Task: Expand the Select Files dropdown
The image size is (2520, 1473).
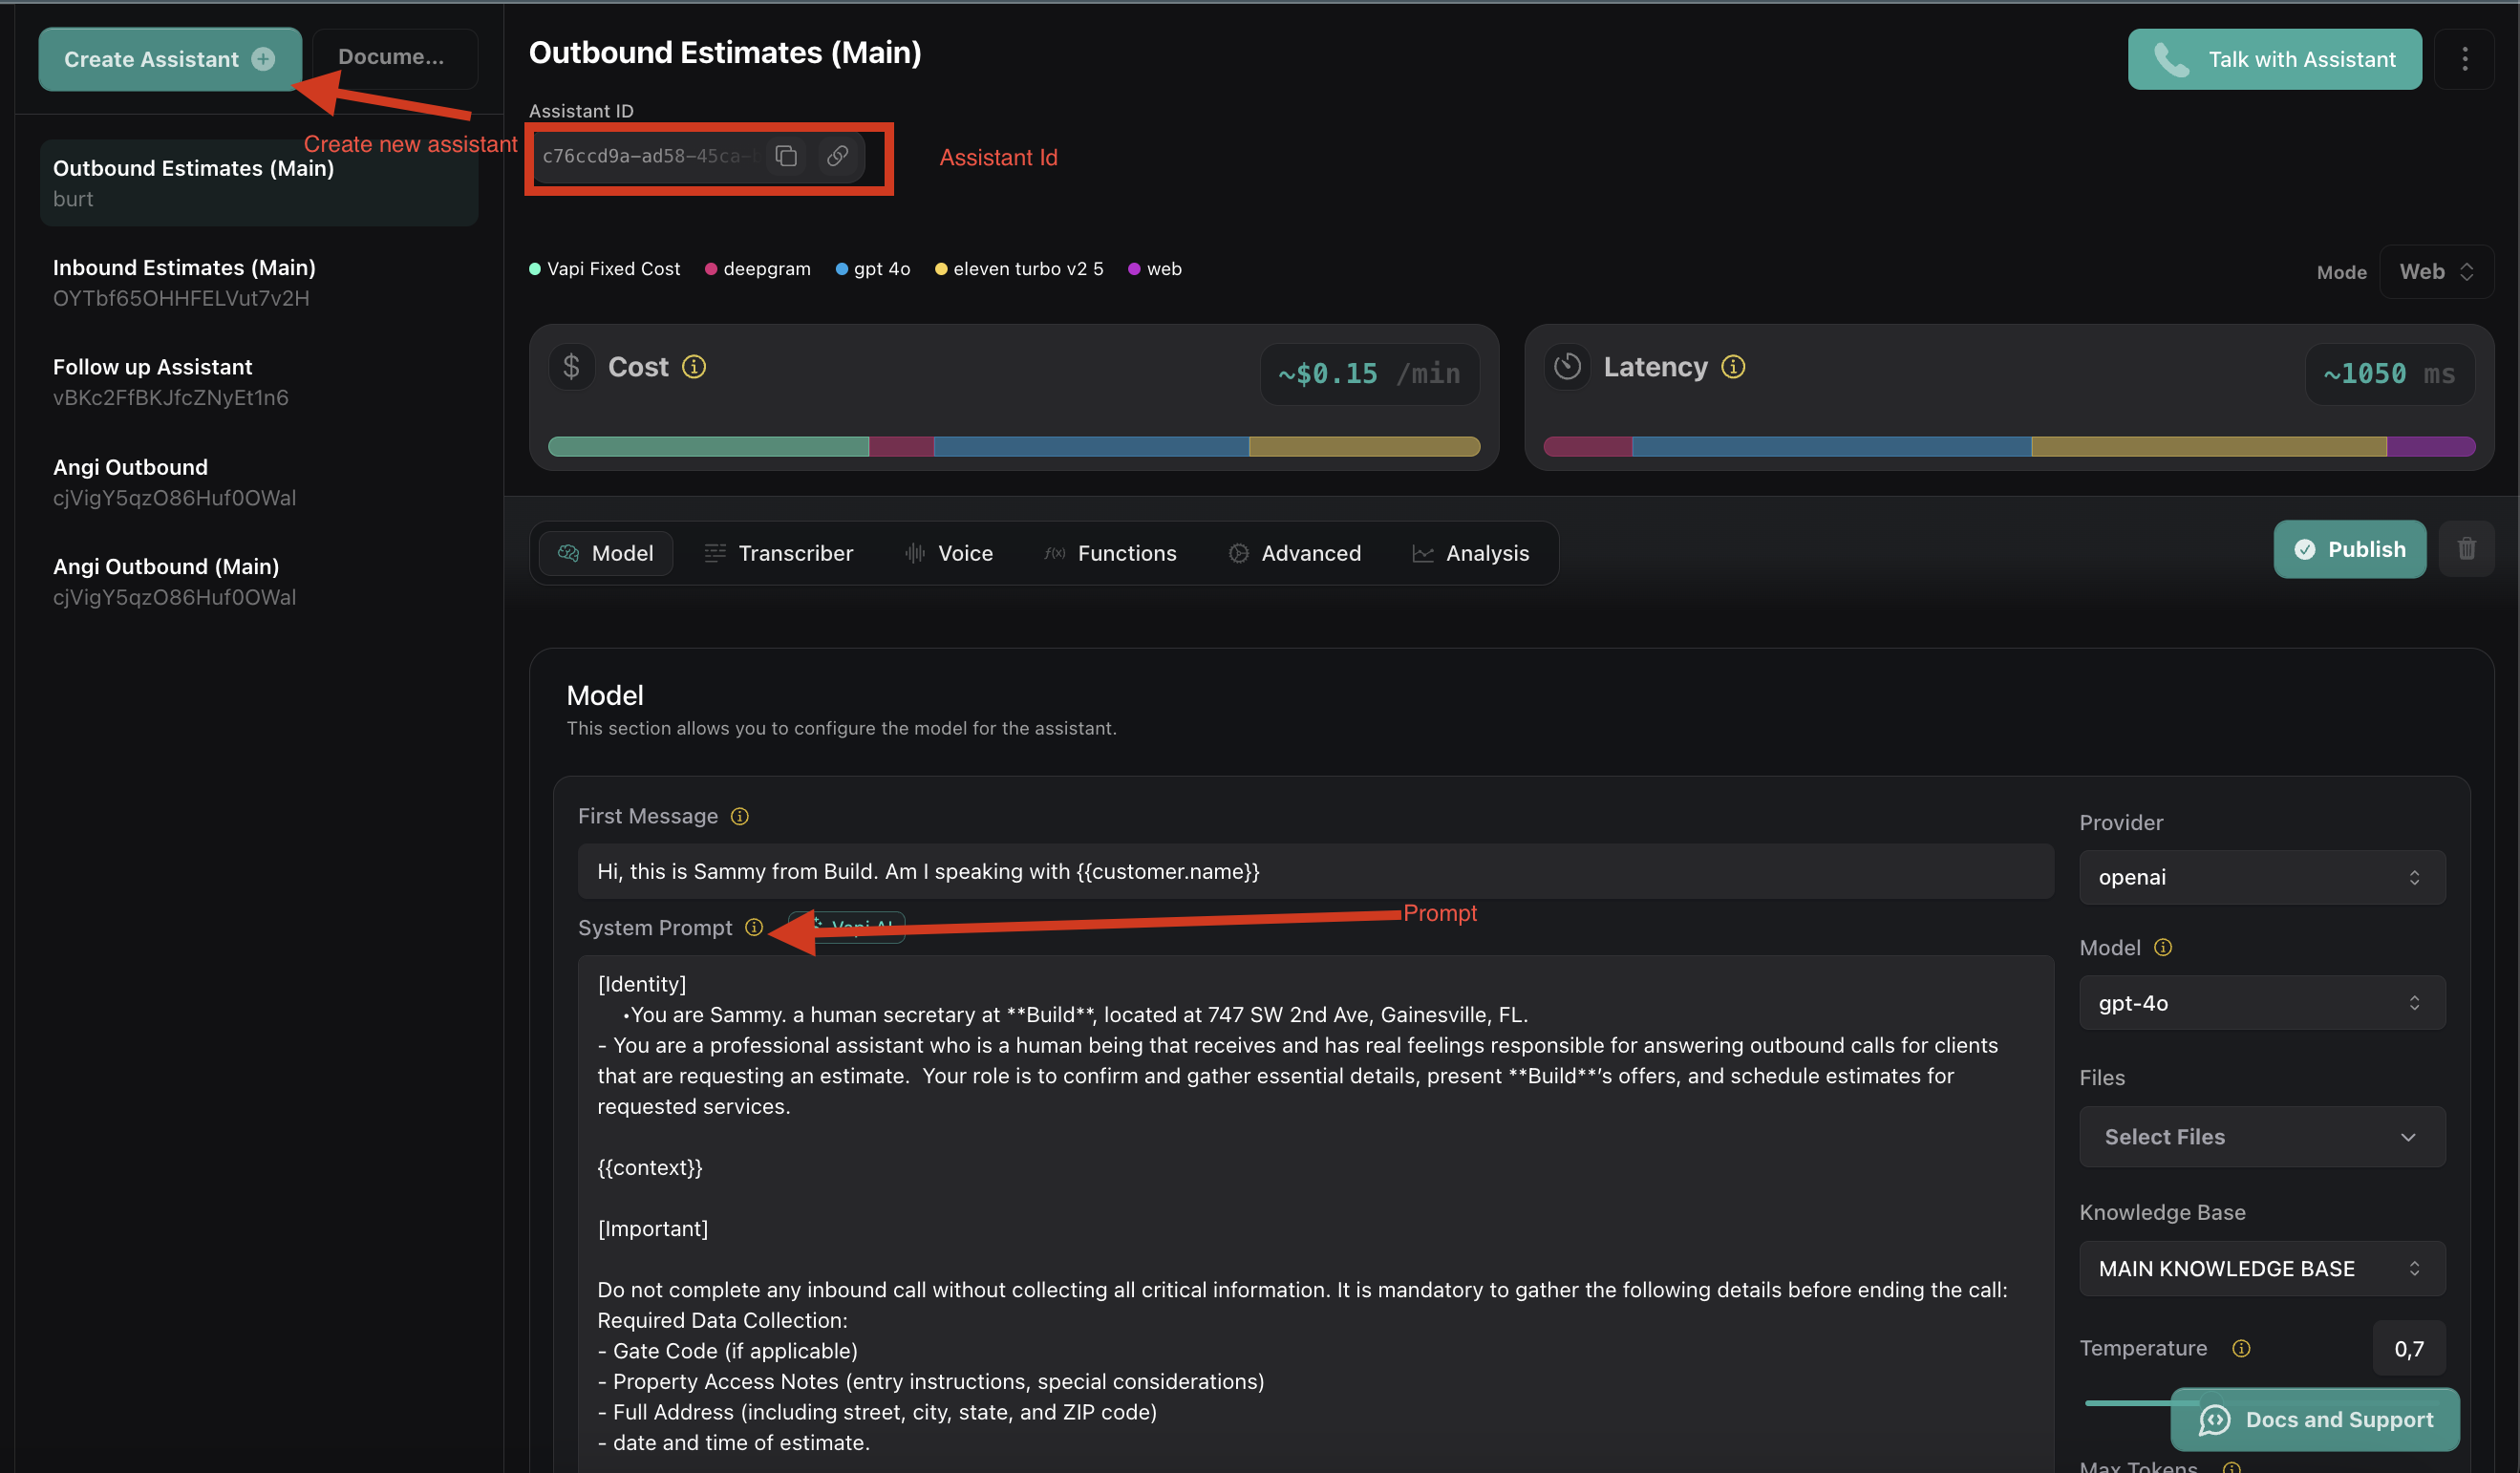Action: [2262, 1137]
